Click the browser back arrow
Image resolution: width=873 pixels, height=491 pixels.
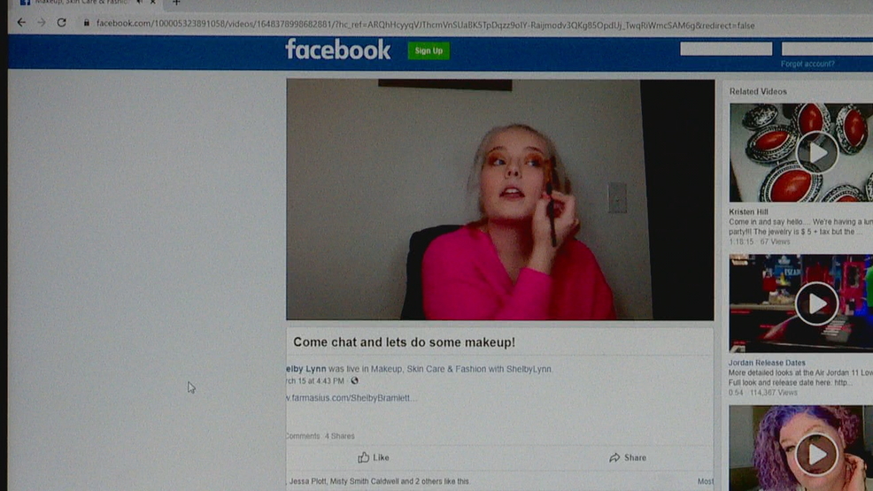pos(21,23)
